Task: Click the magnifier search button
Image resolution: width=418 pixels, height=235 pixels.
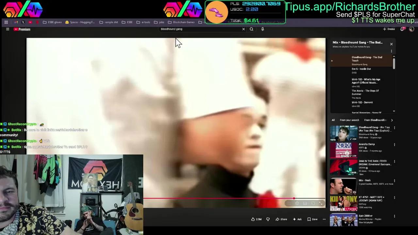Action: [x=251, y=29]
